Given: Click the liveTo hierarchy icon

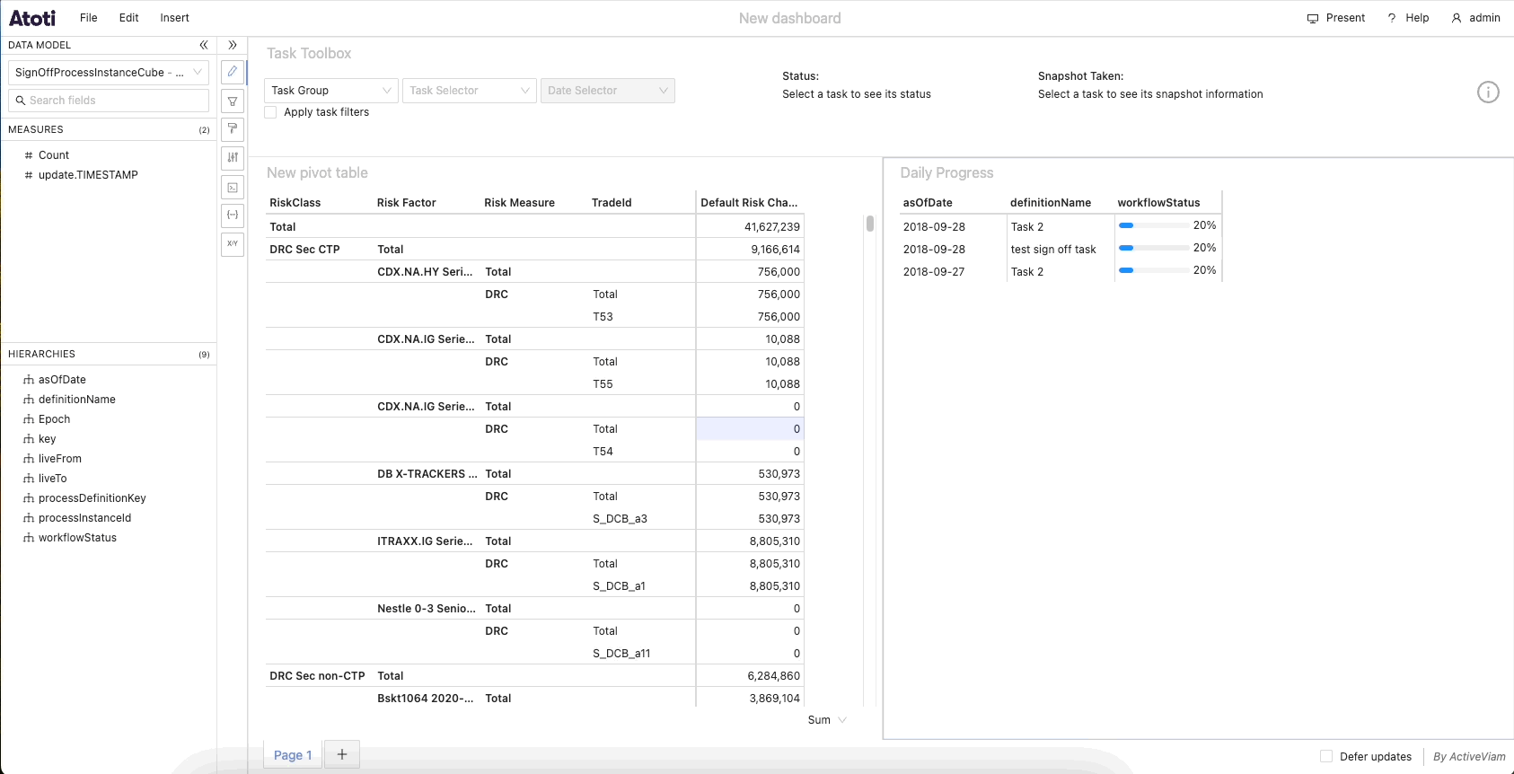Looking at the screenshot, I should pyautogui.click(x=29, y=479).
